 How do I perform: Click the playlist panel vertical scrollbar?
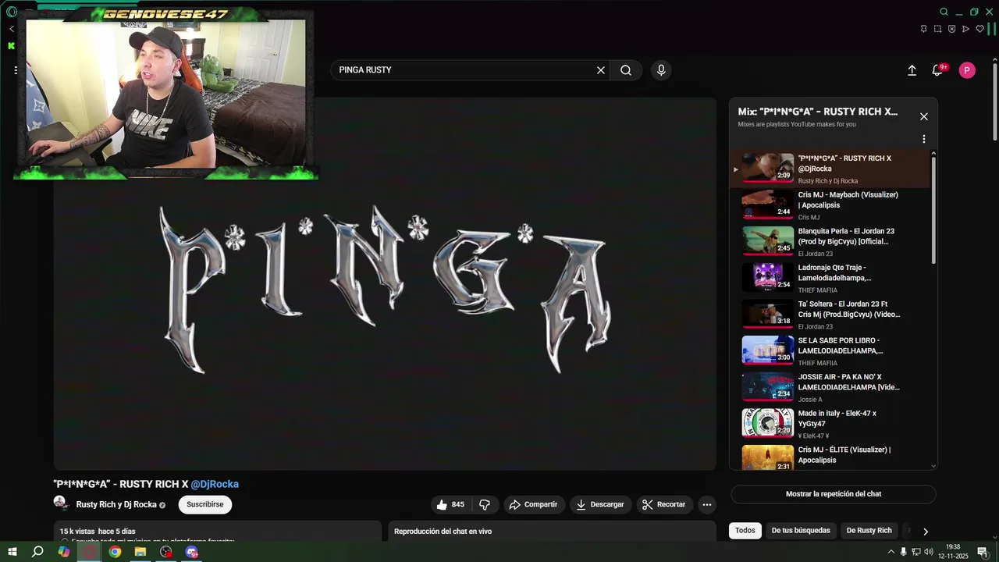coord(933,211)
